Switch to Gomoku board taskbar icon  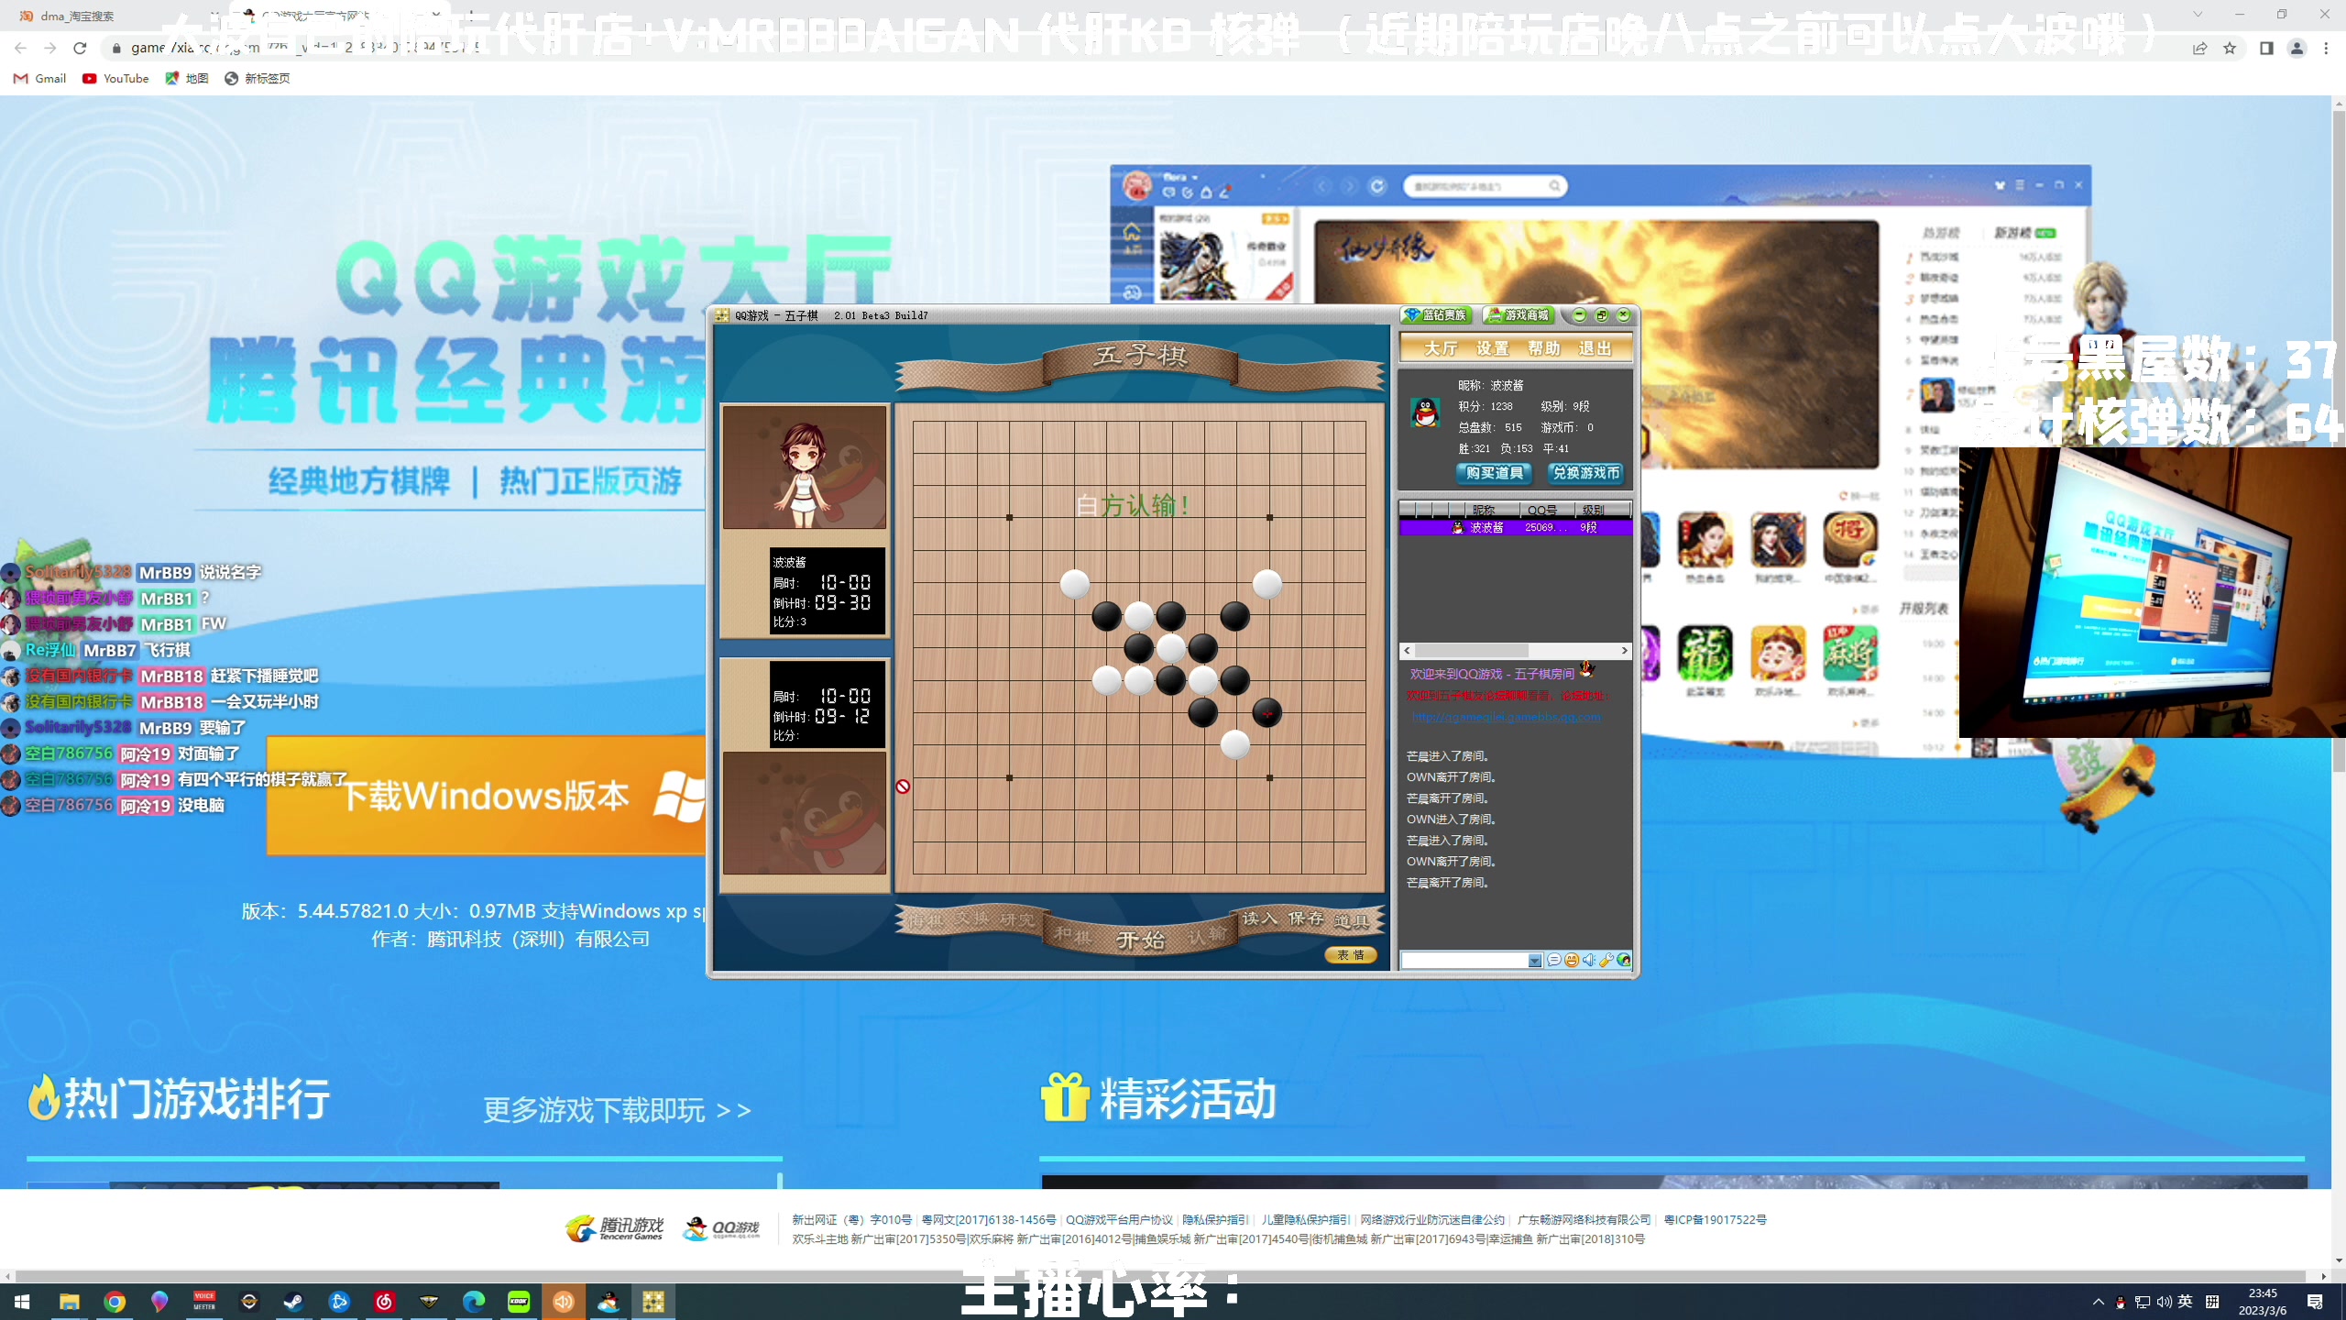[x=653, y=1302]
